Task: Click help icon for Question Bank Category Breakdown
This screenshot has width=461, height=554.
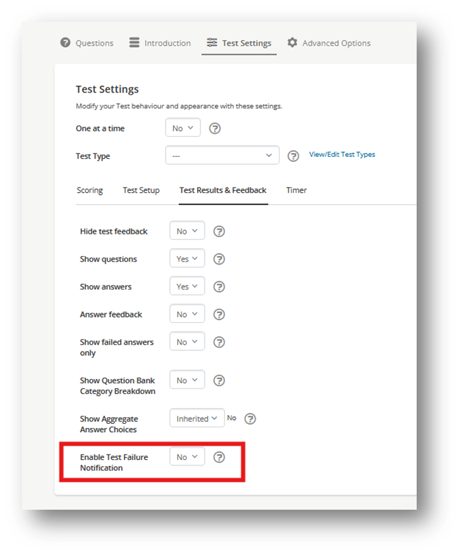Action: point(219,380)
